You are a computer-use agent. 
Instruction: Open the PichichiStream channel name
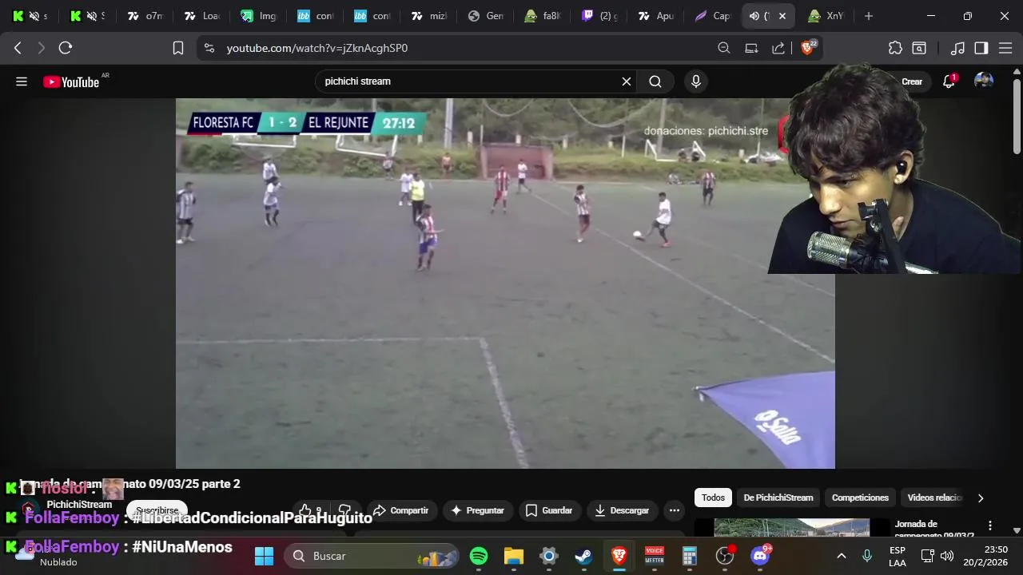tap(79, 505)
